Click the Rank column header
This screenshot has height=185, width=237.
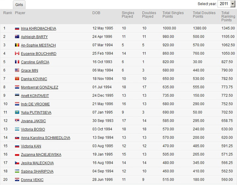(8, 13)
